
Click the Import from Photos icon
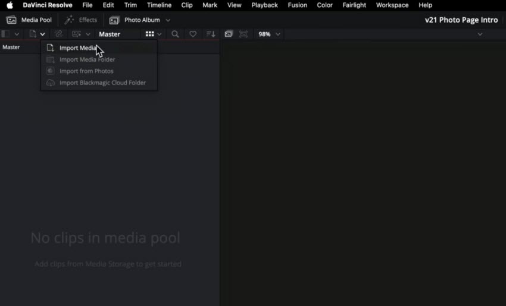coord(51,71)
